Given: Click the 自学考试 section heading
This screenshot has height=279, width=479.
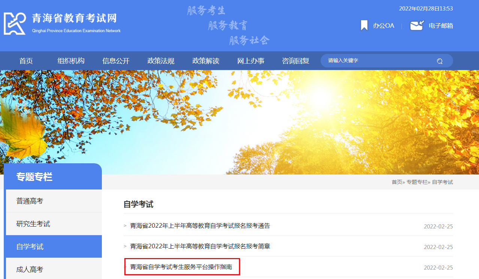Looking at the screenshot, I should tap(139, 204).
